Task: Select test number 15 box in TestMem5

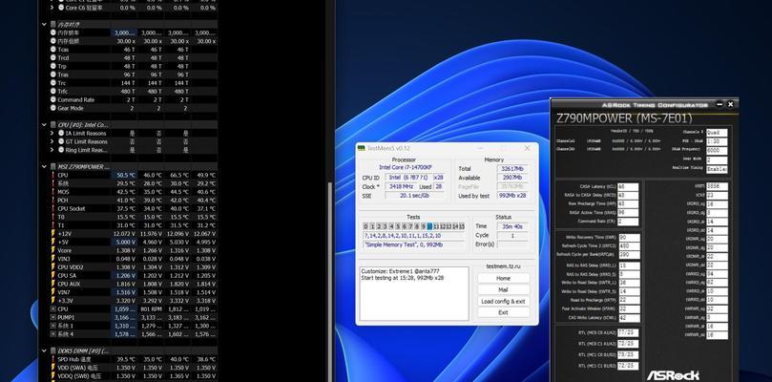Action: (x=462, y=226)
